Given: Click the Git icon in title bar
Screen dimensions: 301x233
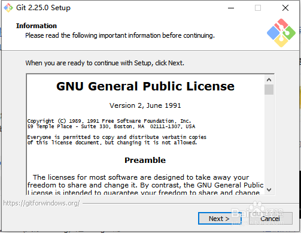Looking at the screenshot, I should (8, 8).
